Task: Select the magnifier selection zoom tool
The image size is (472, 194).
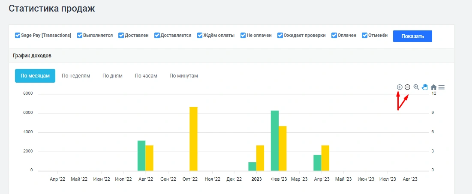Action: pyautogui.click(x=416, y=87)
